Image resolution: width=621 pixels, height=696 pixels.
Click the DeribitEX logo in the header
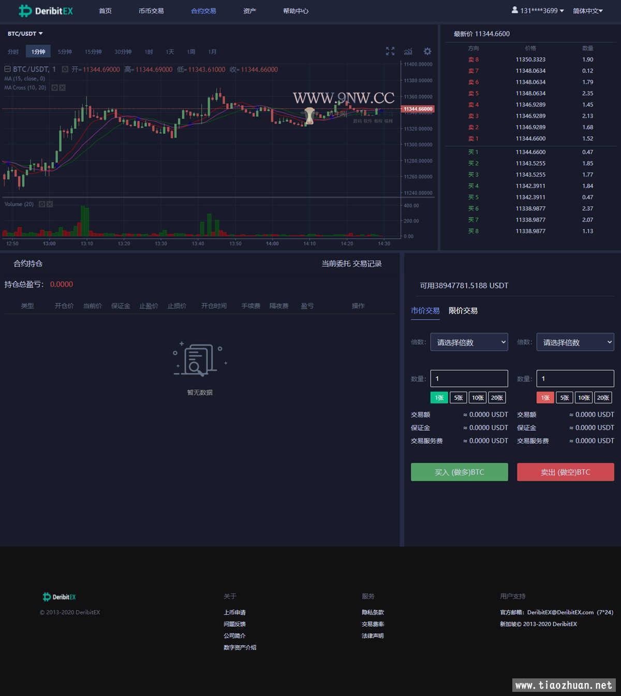46,10
